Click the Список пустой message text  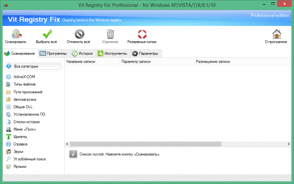tap(120, 154)
